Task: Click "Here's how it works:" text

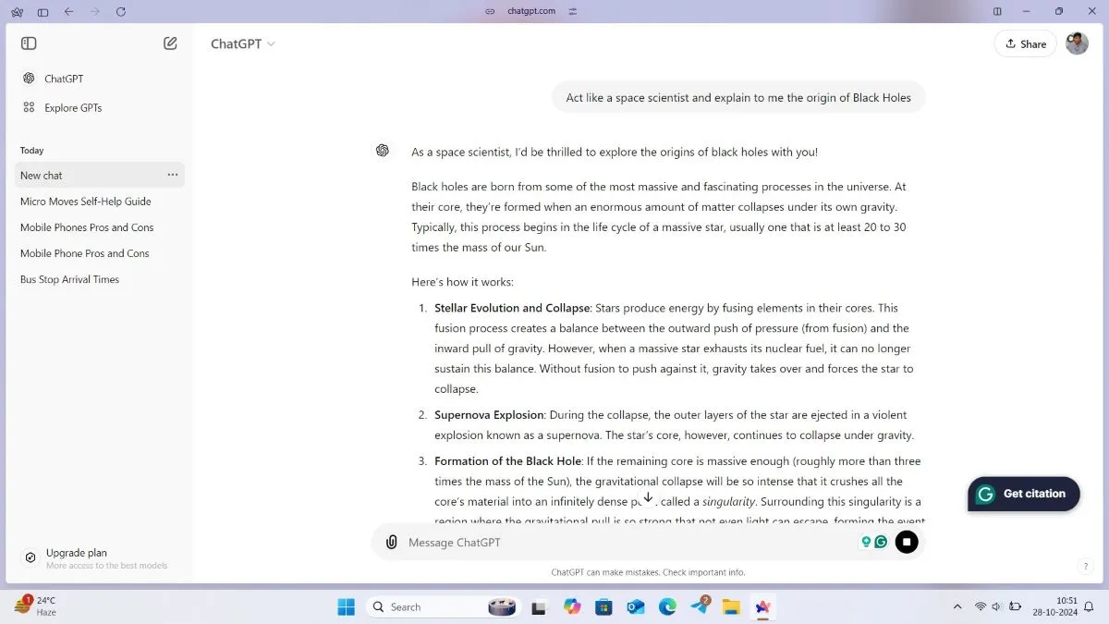Action: 462,282
